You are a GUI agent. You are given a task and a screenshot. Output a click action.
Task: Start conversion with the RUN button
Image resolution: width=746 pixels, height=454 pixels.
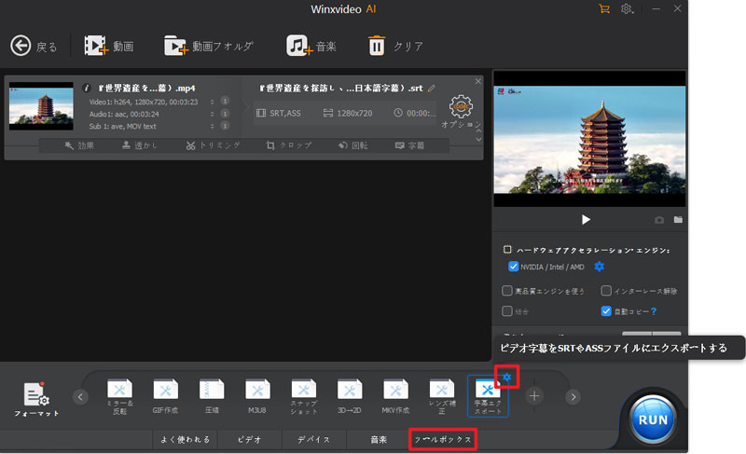pos(653,420)
